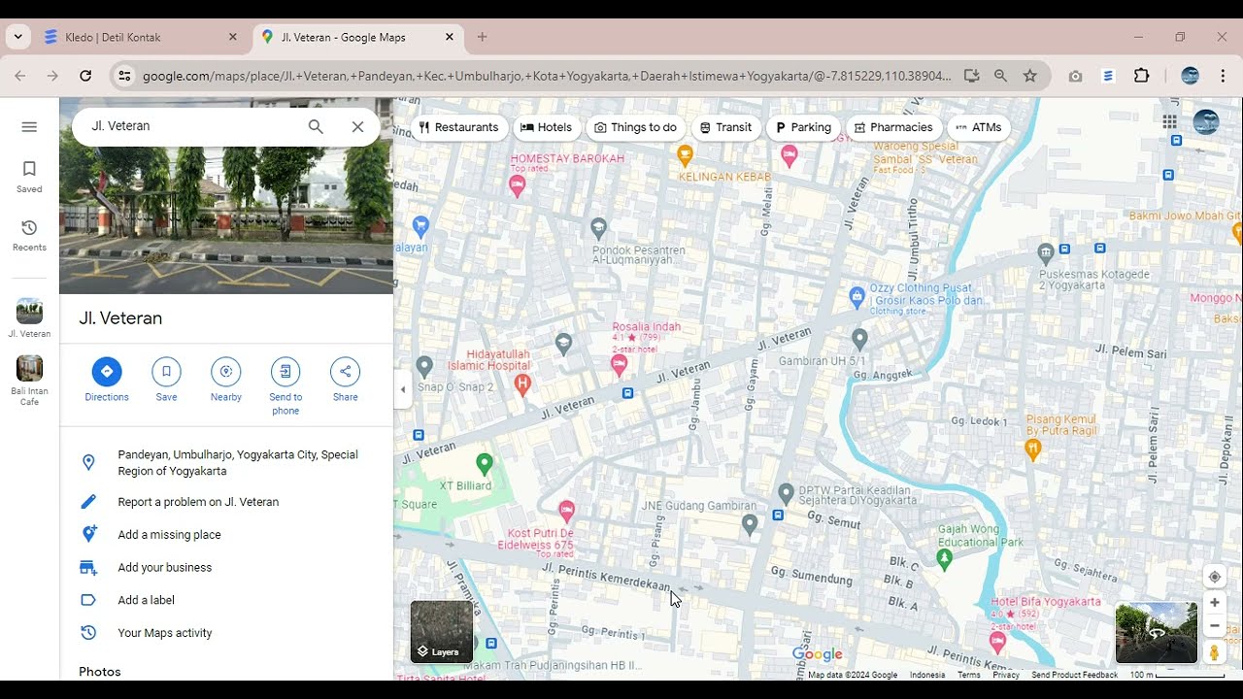
Task: Clear the Jl. Veteran search box
Action: click(x=357, y=126)
